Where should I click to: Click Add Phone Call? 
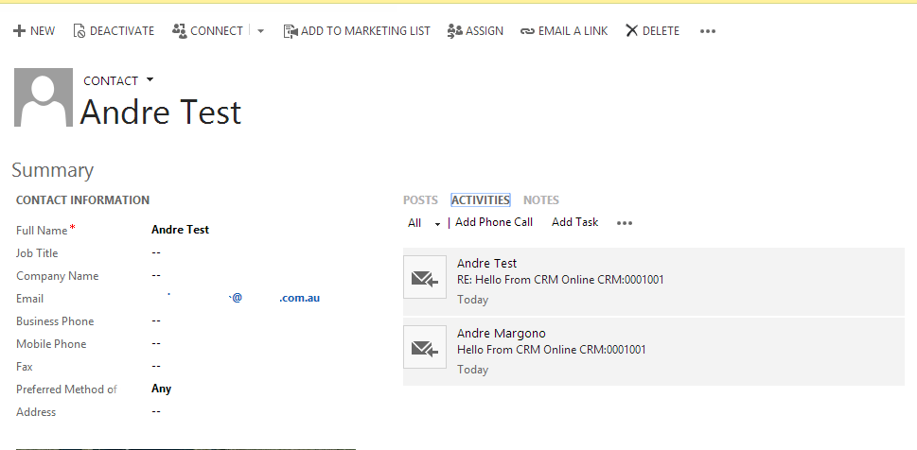coord(494,222)
